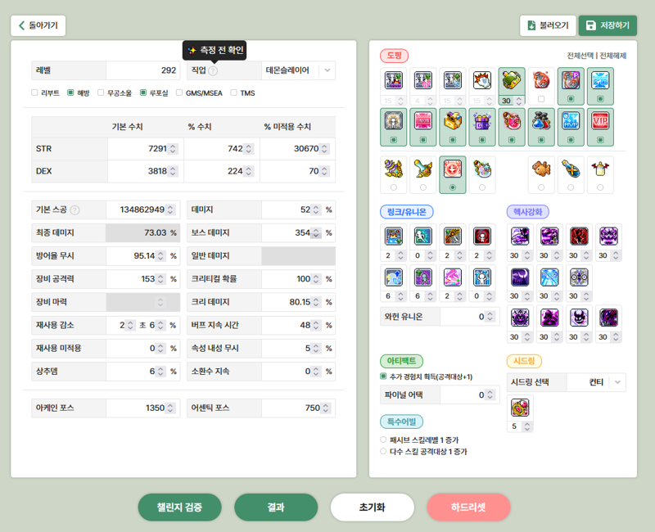This screenshot has width=655, height=532.
Task: Click the 어센틱 포스 stepper arrows
Action: 326,408
